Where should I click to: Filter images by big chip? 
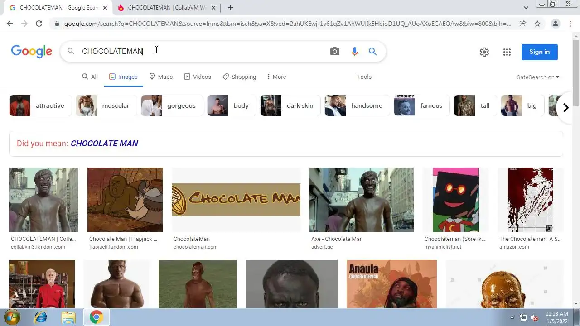coord(522,105)
